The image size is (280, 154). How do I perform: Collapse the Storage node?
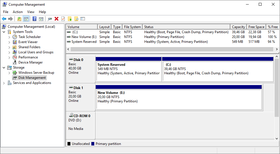point(4,68)
